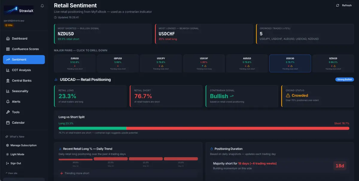Click the Retail Sentiment page title
This screenshot has height=181, width=359.
coord(75,5)
